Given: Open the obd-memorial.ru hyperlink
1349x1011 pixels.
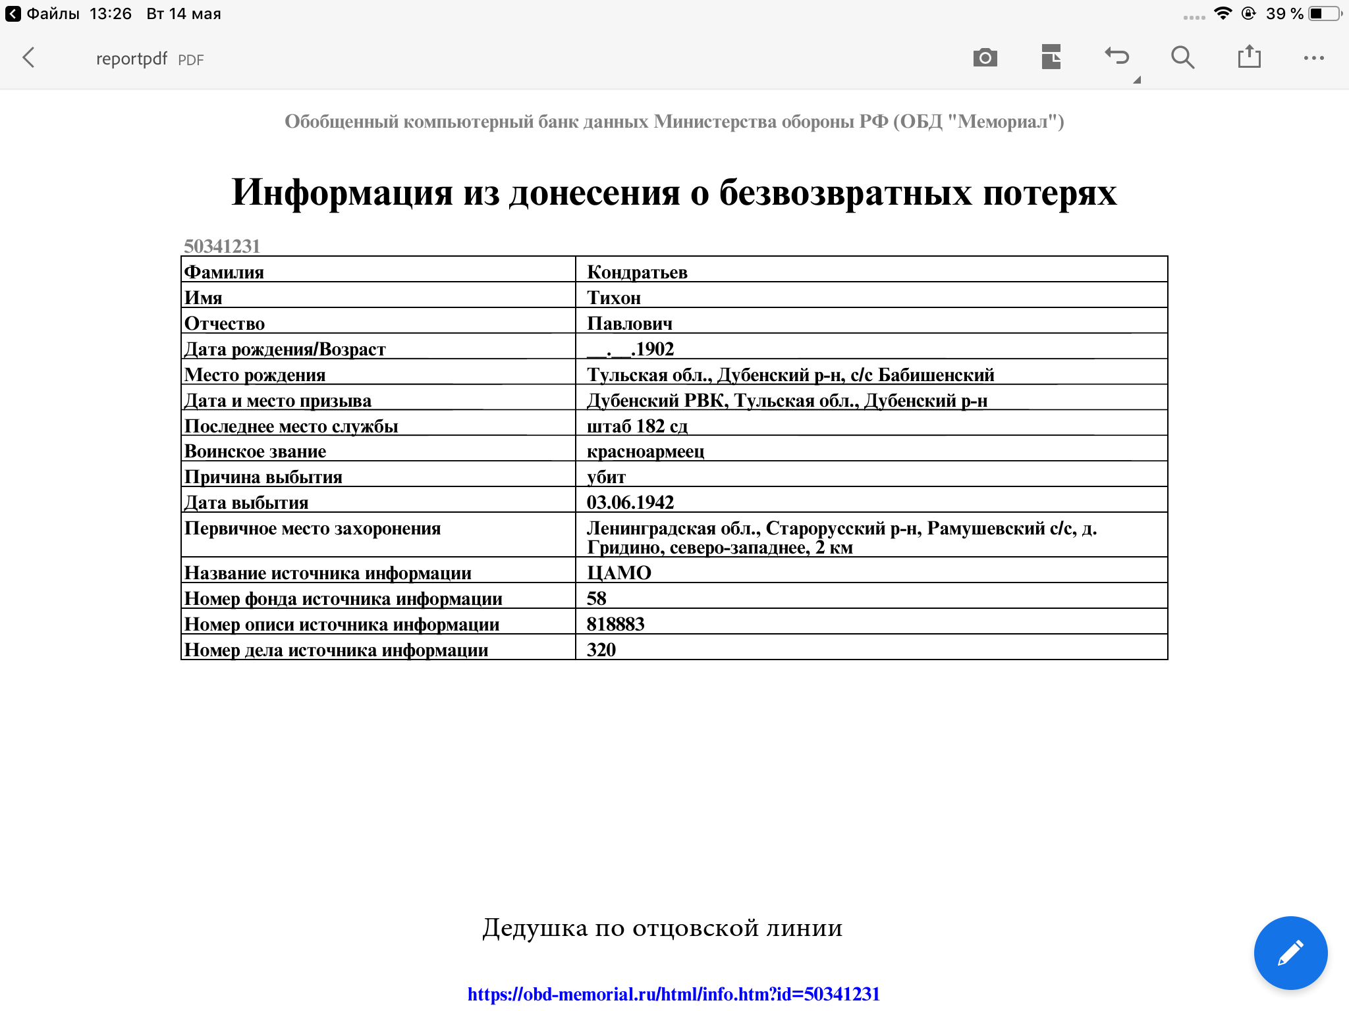Looking at the screenshot, I should tap(673, 994).
